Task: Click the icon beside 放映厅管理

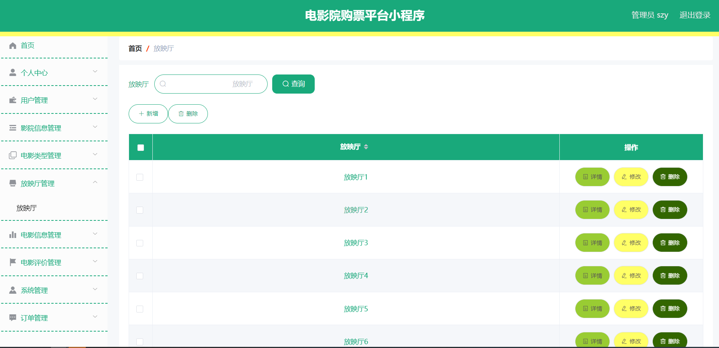Action: (13, 183)
